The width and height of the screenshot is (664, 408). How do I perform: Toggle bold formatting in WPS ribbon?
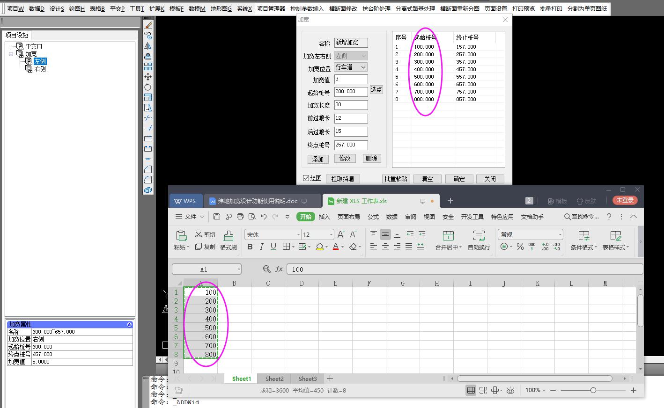coord(250,247)
